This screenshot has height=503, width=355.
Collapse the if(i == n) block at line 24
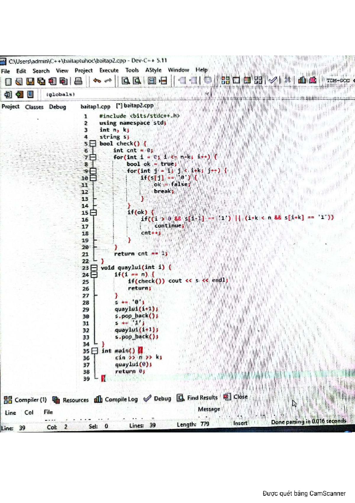point(94,275)
